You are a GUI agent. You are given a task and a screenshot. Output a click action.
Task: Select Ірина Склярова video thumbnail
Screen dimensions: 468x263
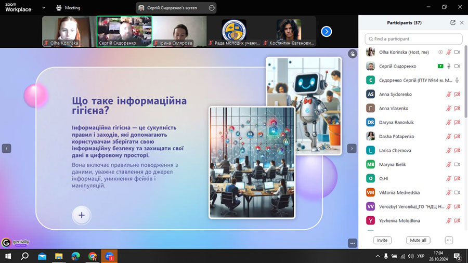click(179, 31)
